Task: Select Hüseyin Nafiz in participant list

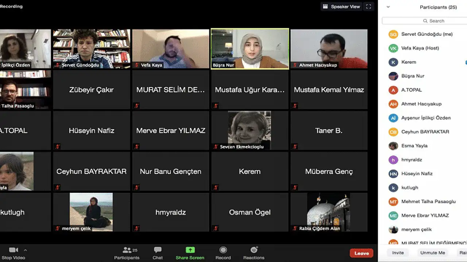Action: [417, 174]
